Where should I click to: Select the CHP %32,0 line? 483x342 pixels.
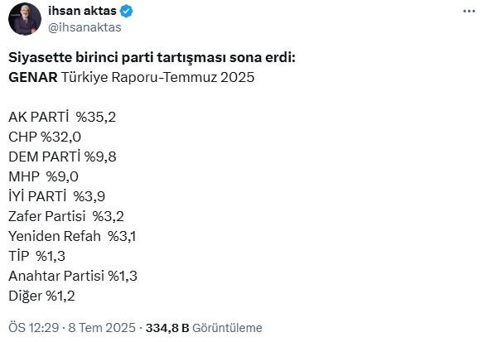coord(45,137)
